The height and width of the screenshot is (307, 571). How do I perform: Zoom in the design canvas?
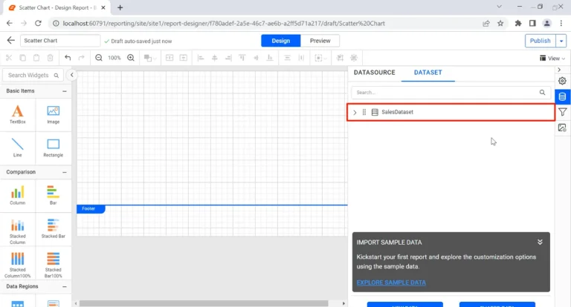[131, 58]
